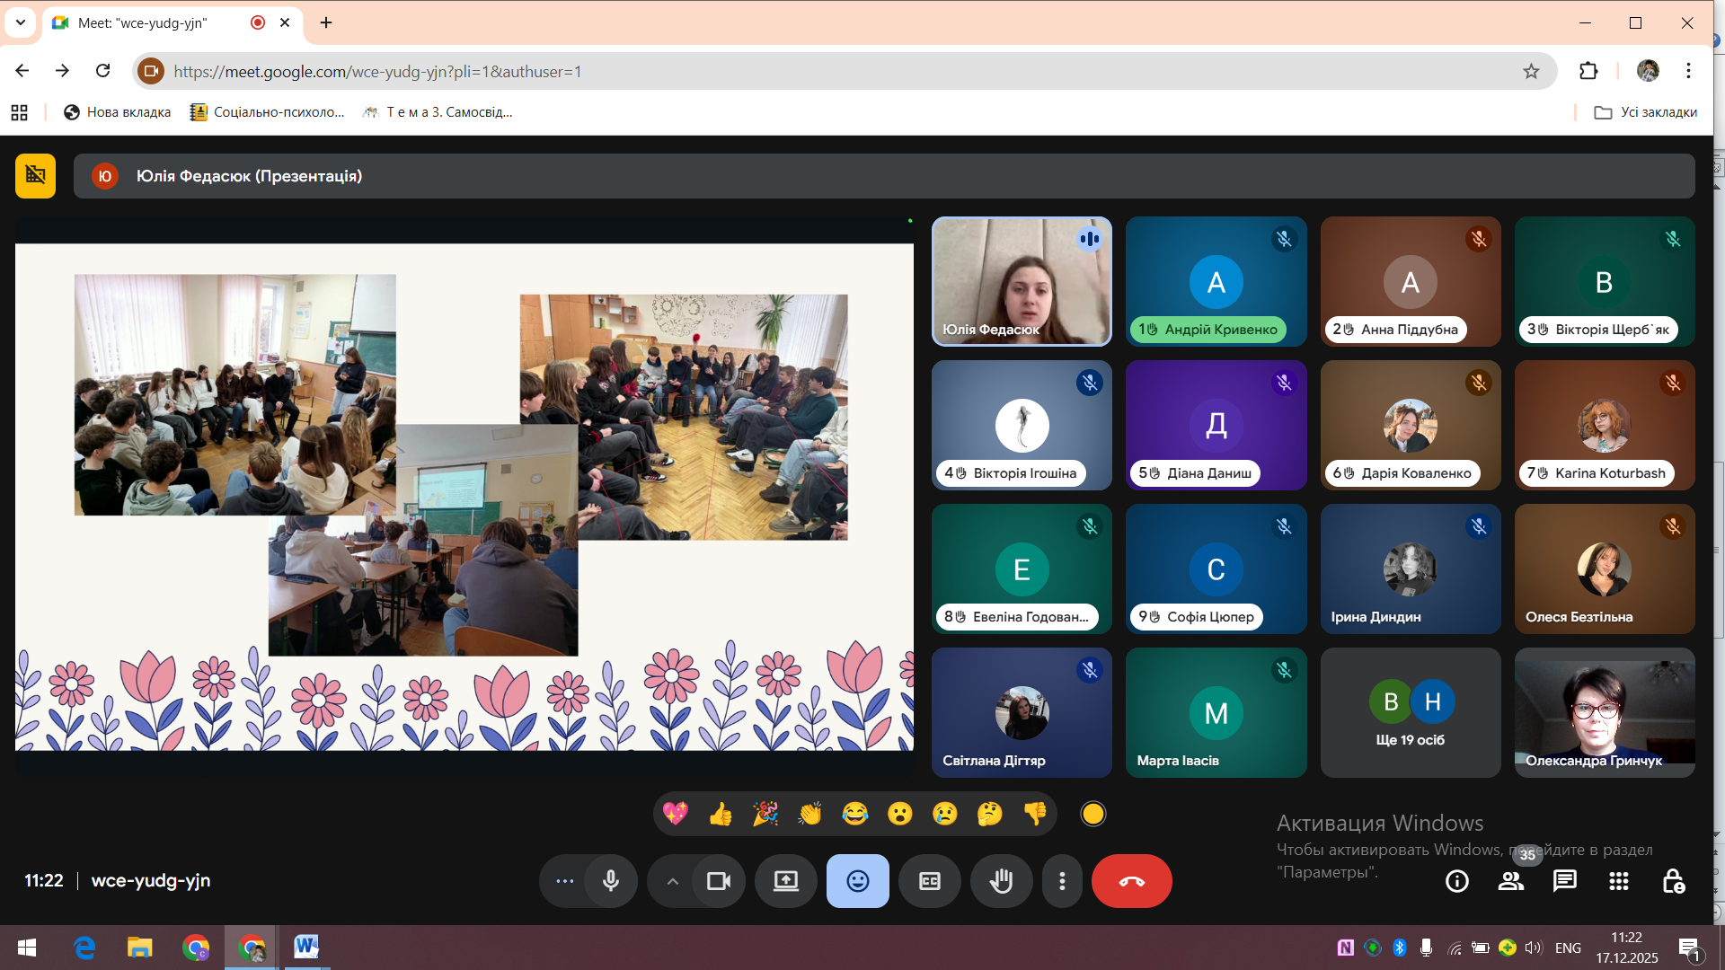Image resolution: width=1725 pixels, height=970 pixels.
Task: Open host controls lock icon
Action: point(1672,881)
